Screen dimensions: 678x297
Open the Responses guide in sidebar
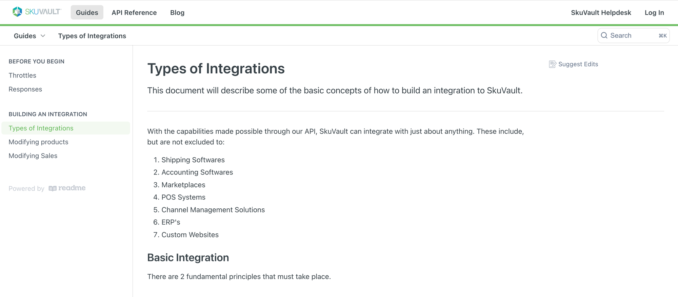pyautogui.click(x=25, y=89)
